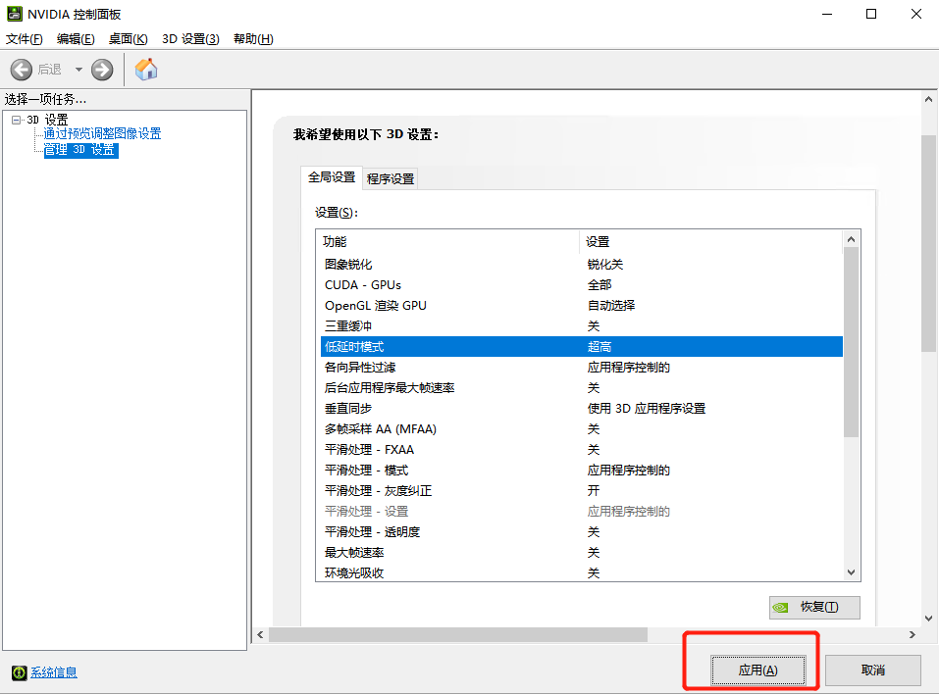Select the 平滑处理 - 模式 row
Viewport: 939px width, 695px height.
[x=582, y=471]
